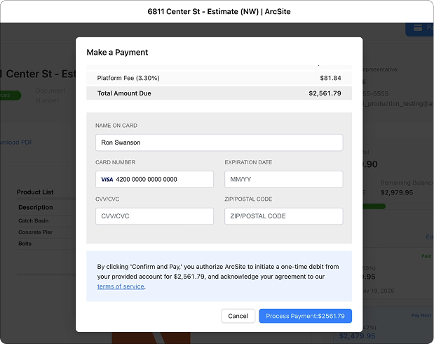The height and width of the screenshot is (344, 434).
Task: Click the Product List heading
Action: [x=35, y=192]
